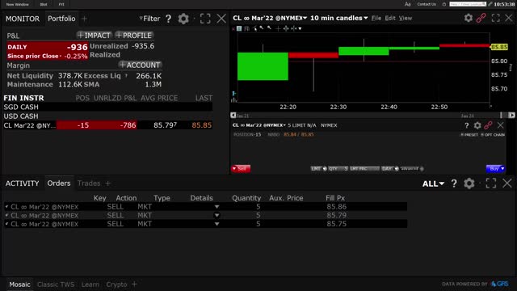
Task: Click chart toolbar red x icon
Action: pos(233,29)
